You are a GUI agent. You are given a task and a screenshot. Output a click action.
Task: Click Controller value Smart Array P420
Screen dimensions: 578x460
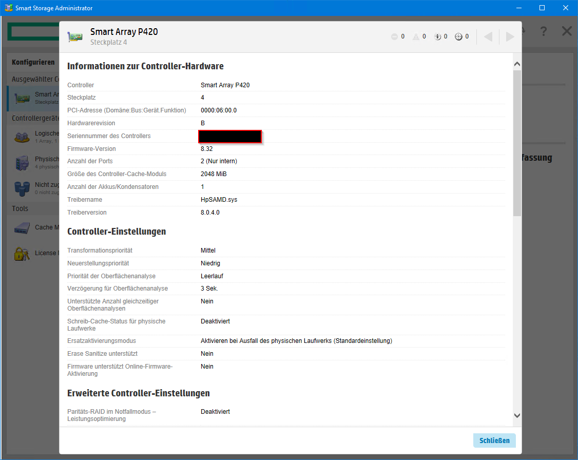(225, 85)
